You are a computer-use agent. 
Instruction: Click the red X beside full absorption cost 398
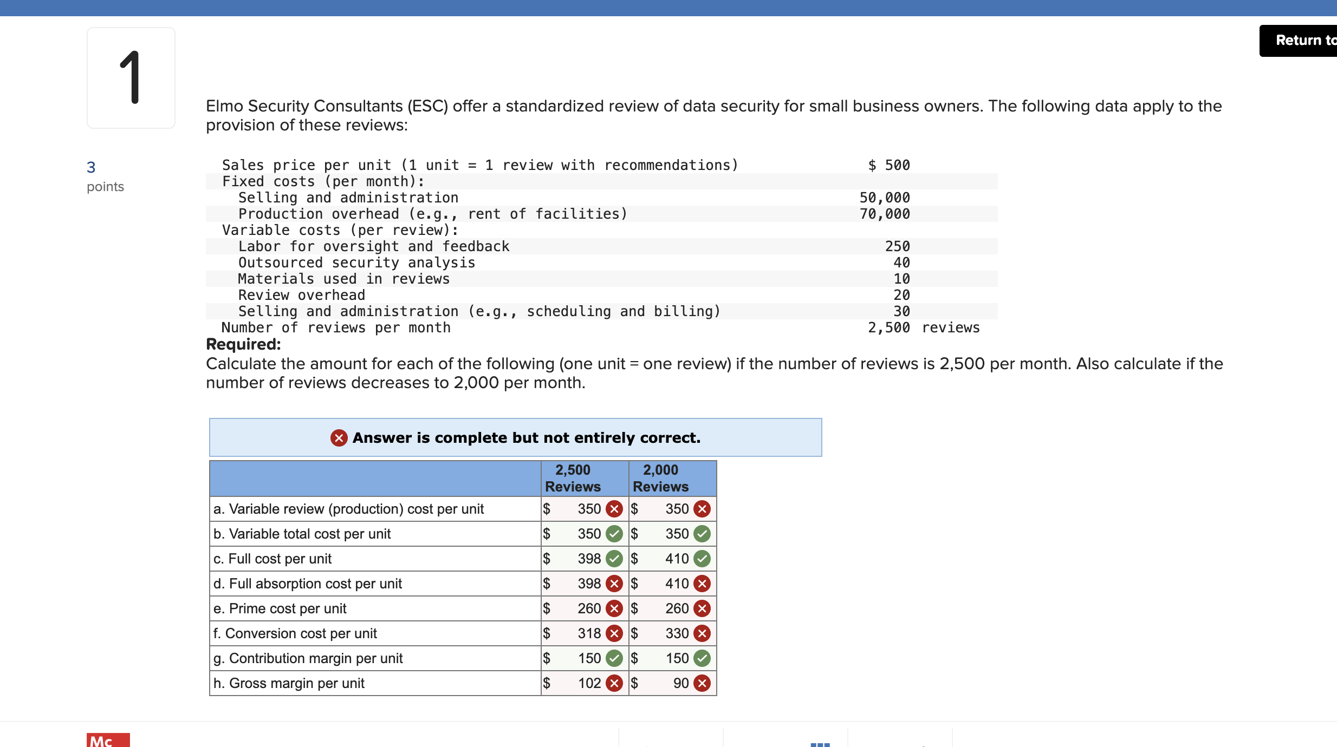615,584
